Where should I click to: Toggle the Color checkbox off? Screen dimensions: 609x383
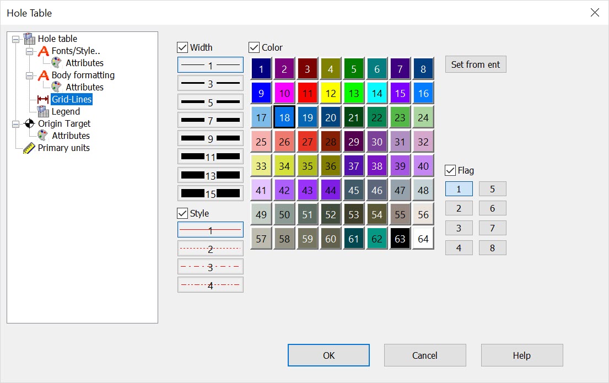254,47
